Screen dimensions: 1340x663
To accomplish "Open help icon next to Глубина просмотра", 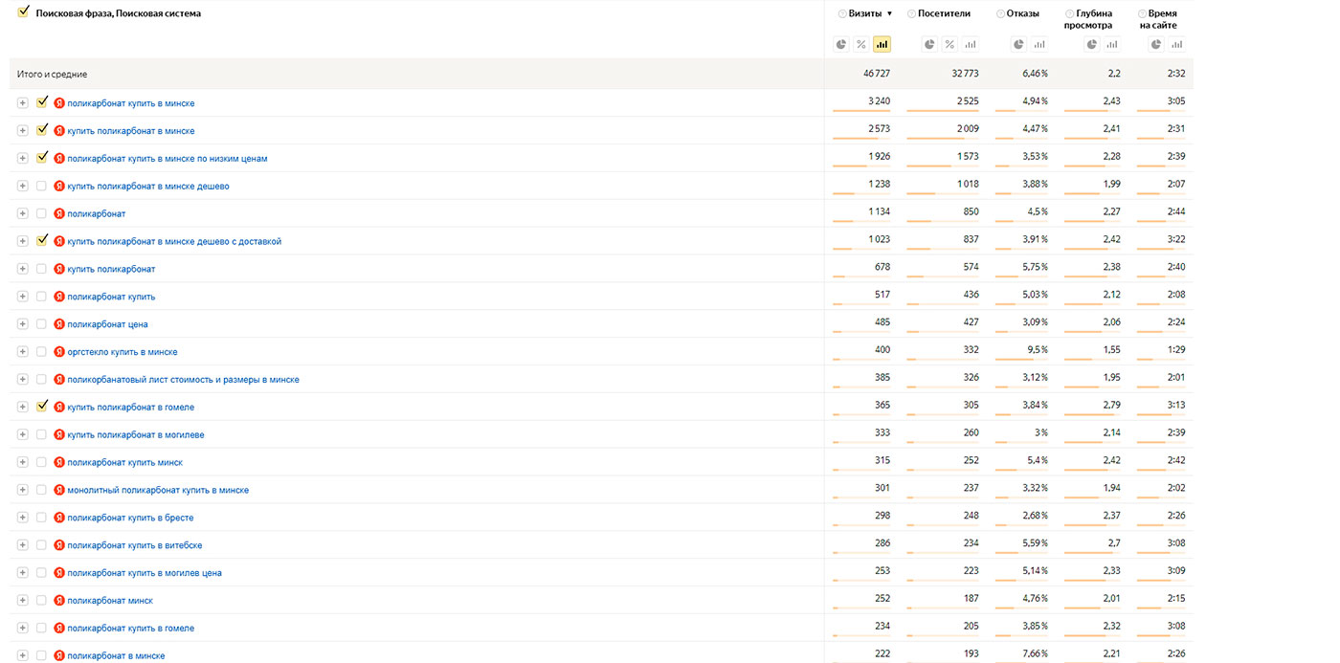I will pos(1069,13).
